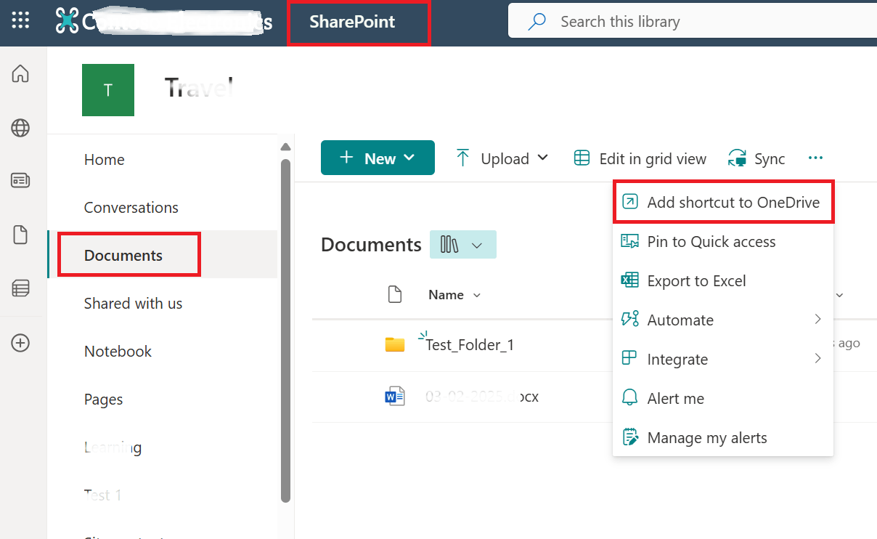Click the Travel site logo tile
Screen dimensions: 877x539
click(x=107, y=89)
